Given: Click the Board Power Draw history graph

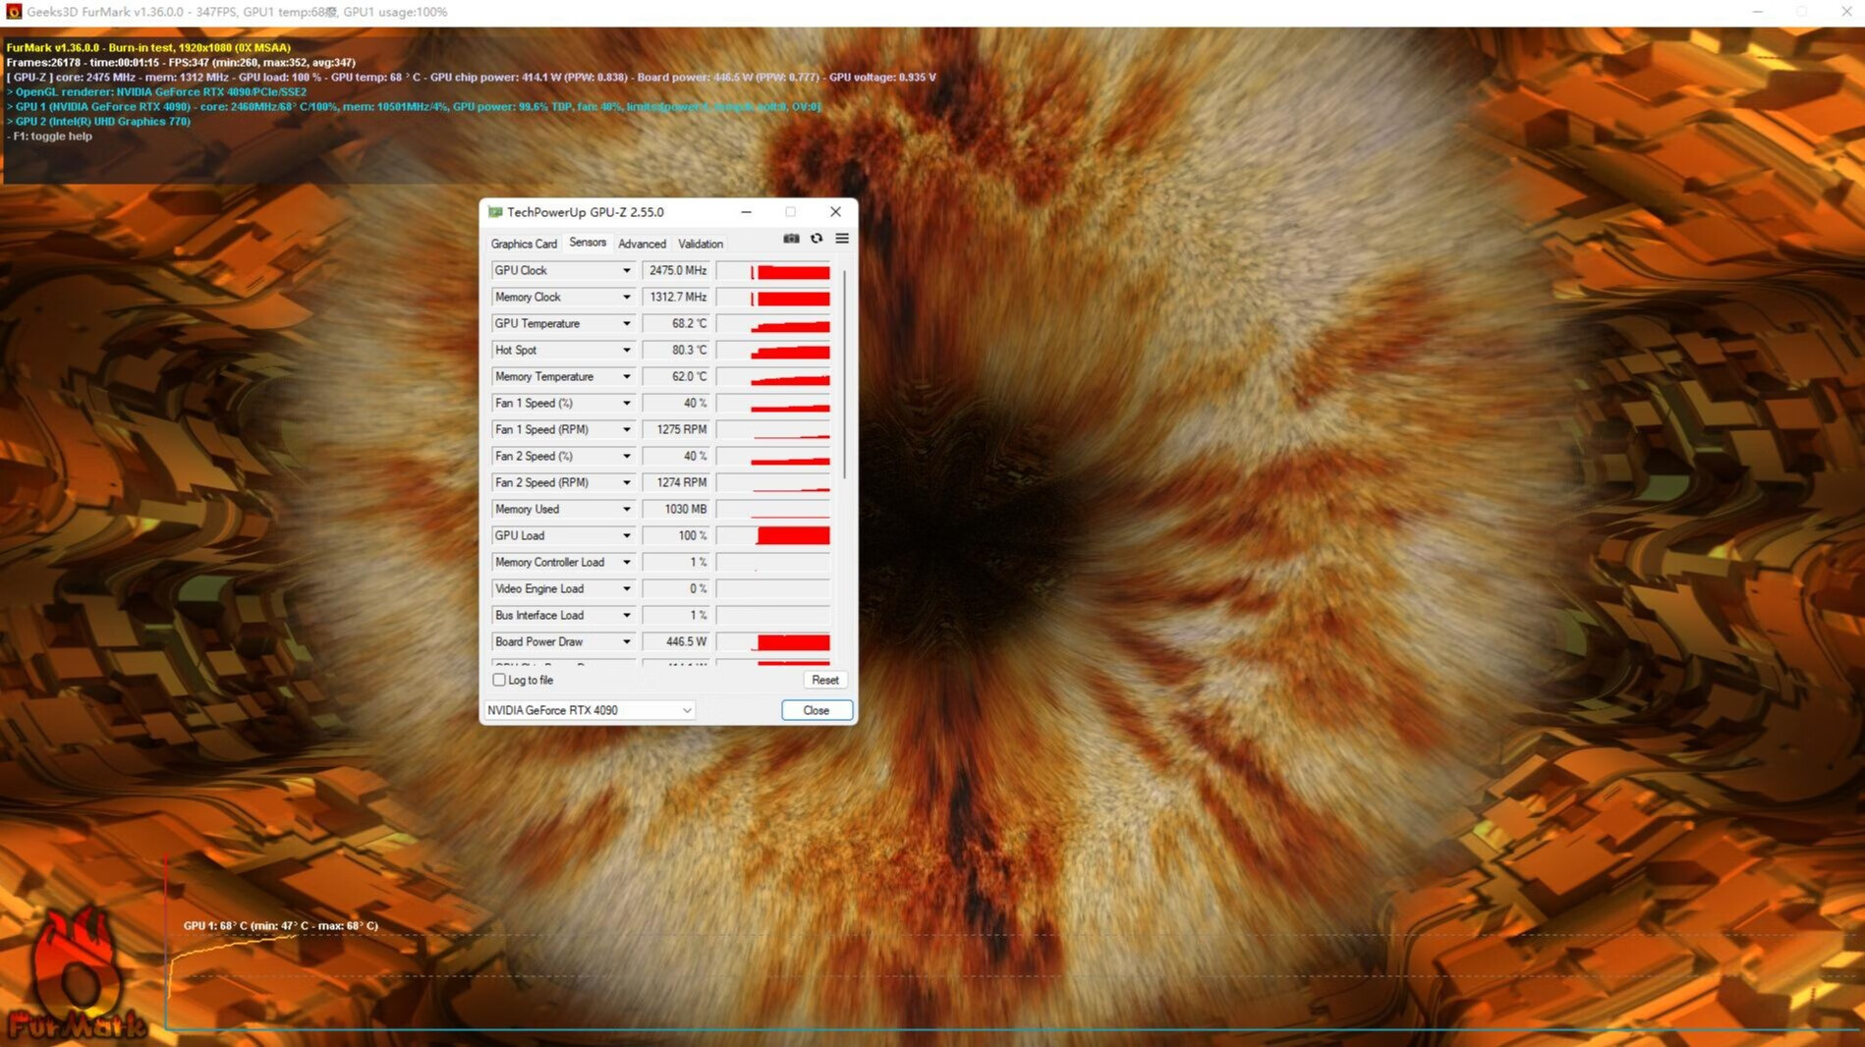Looking at the screenshot, I should coord(773,642).
